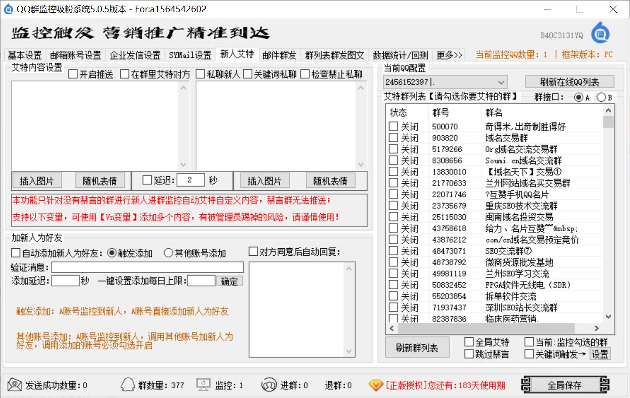
Task: Select the 触发添加 radio button
Action: coord(112,253)
